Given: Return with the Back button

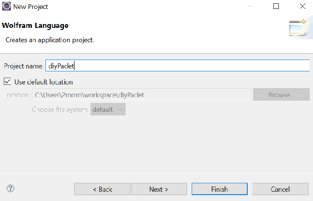Looking at the screenshot, I should 102,189.
